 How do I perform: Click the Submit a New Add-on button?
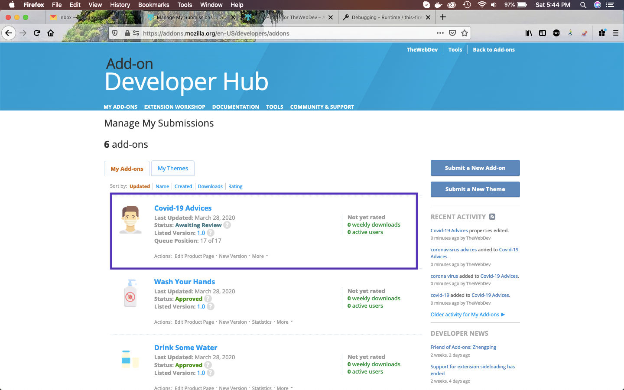click(475, 168)
